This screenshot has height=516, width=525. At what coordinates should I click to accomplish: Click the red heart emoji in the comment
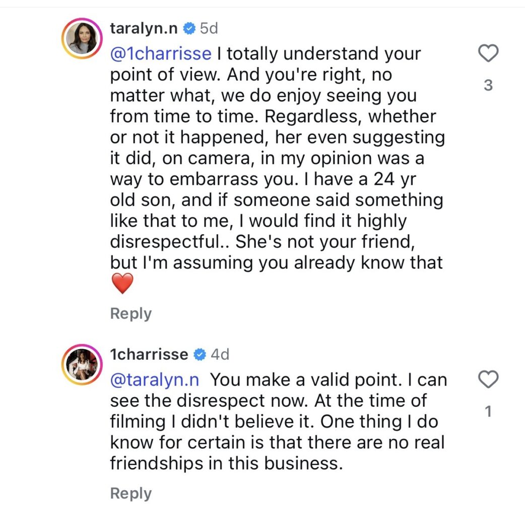tap(122, 284)
